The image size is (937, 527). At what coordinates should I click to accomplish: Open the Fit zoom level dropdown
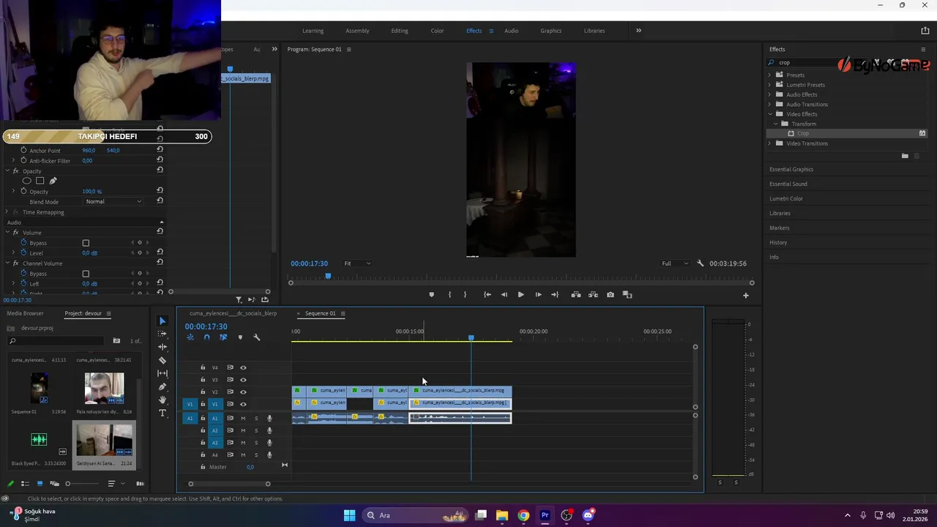point(357,263)
